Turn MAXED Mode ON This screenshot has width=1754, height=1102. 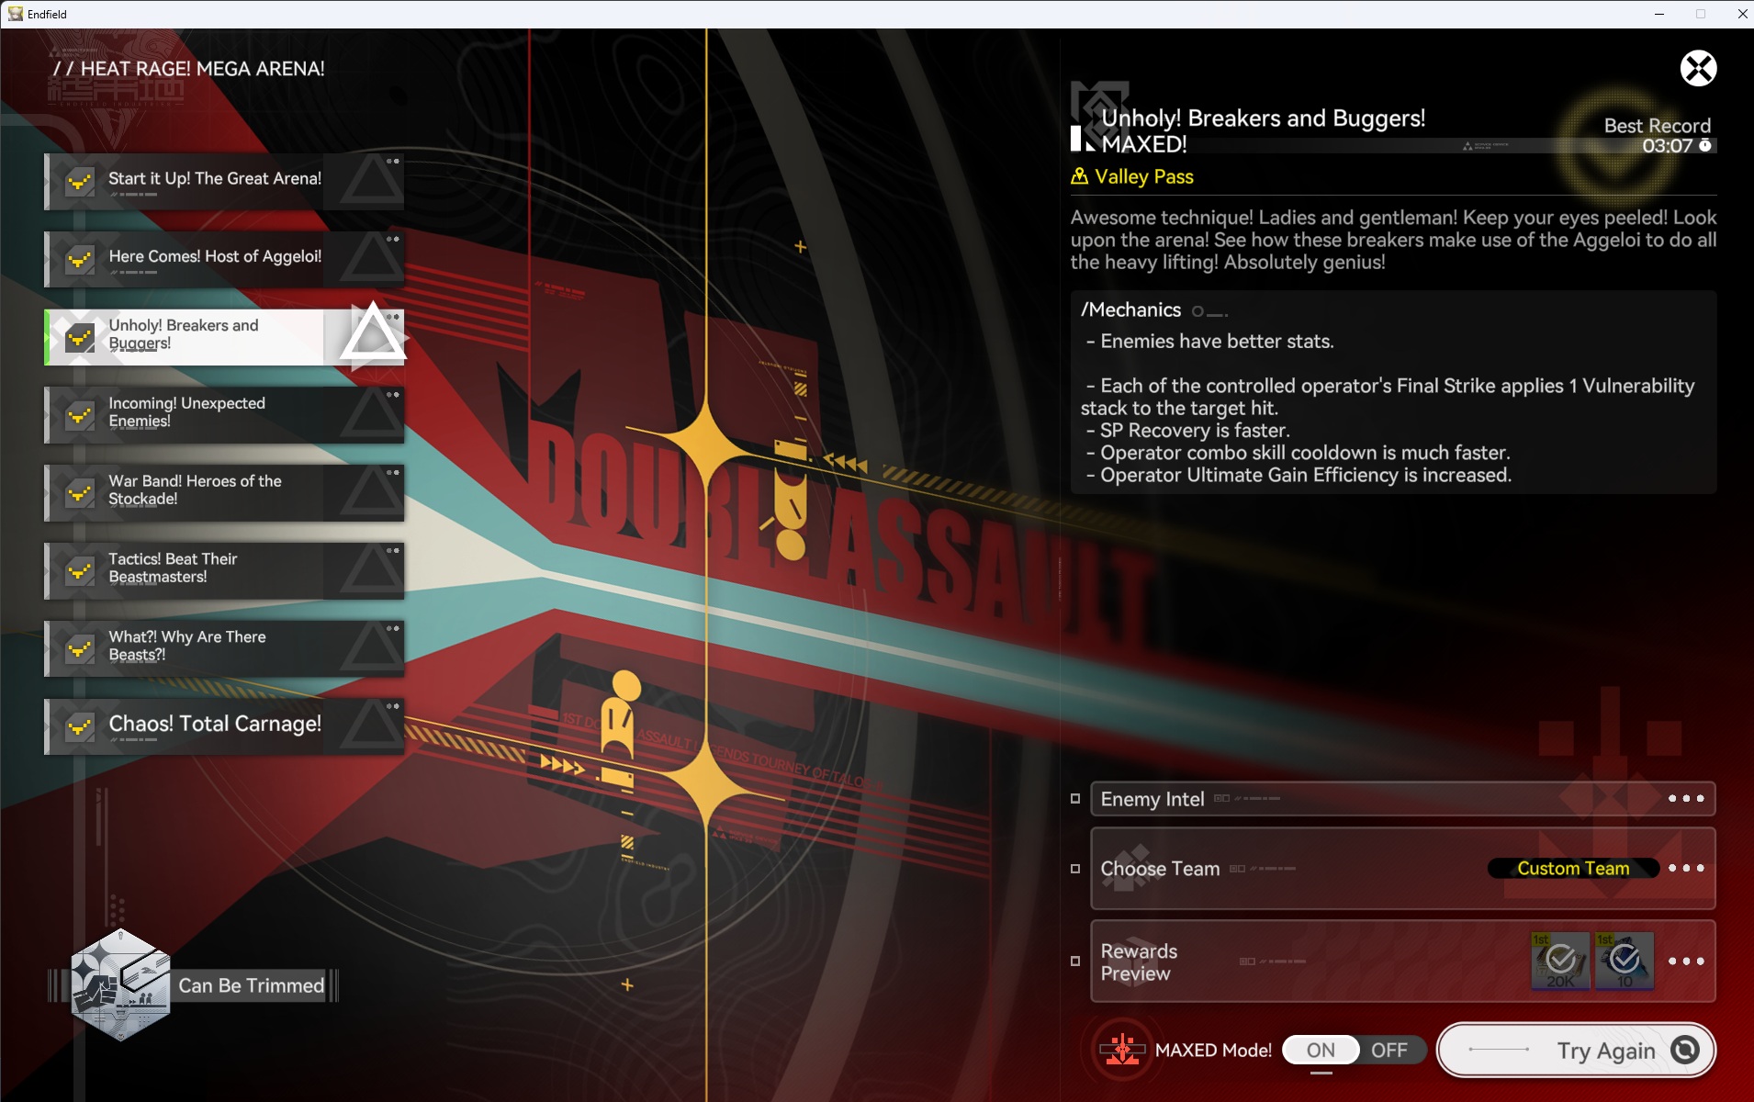tap(1321, 1050)
